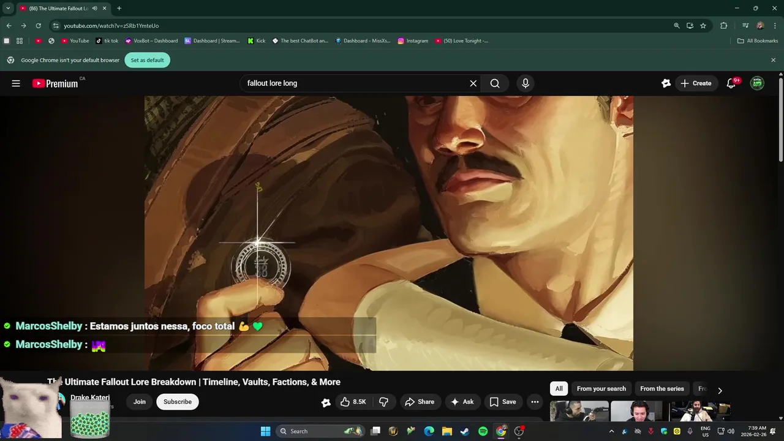Viewport: 784px width, 441px height.
Task: Select From the series chip
Action: [662, 389]
